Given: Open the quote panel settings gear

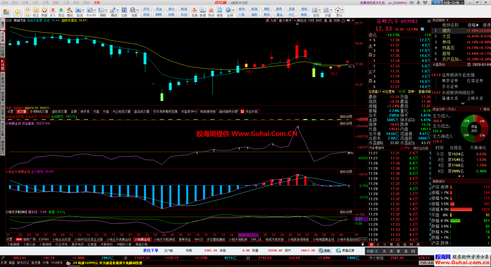Looking at the screenshot, I should (429, 21).
